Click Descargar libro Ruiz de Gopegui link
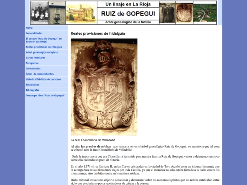 click(x=45, y=95)
